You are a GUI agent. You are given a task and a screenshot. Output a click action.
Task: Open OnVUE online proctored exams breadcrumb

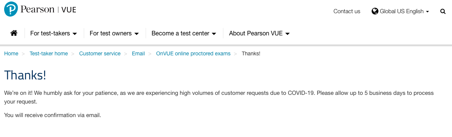pos(194,53)
